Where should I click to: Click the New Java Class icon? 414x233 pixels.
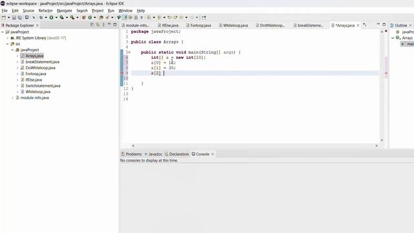pyautogui.click(x=90, y=17)
